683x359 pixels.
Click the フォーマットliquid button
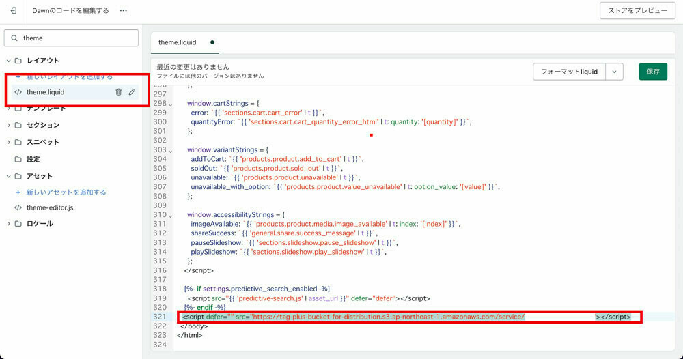tap(570, 72)
